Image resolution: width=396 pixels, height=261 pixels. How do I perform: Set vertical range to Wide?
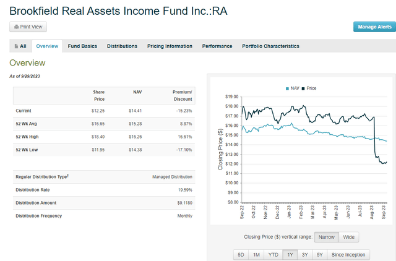tap(349, 237)
